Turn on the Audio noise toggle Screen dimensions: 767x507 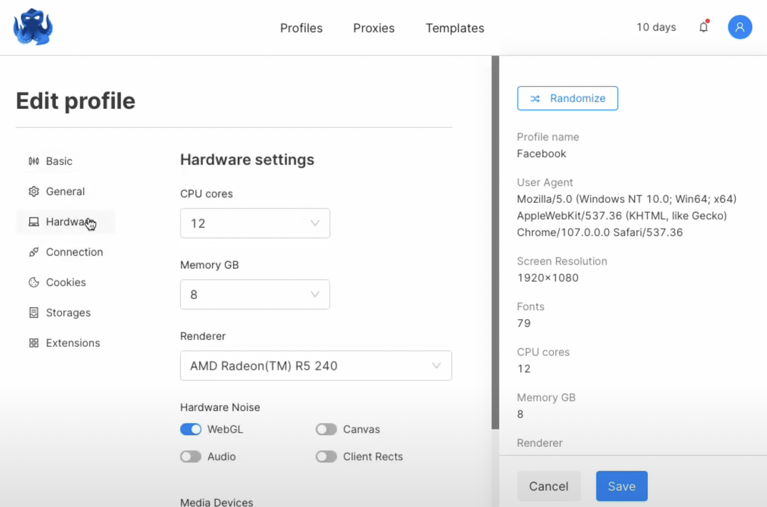[190, 457]
